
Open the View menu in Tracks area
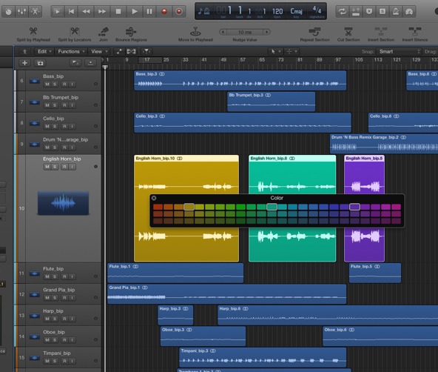tap(99, 51)
